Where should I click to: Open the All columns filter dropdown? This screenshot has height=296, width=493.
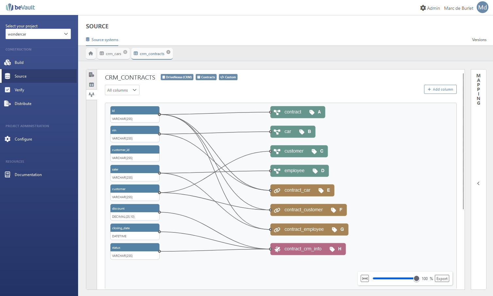122,90
